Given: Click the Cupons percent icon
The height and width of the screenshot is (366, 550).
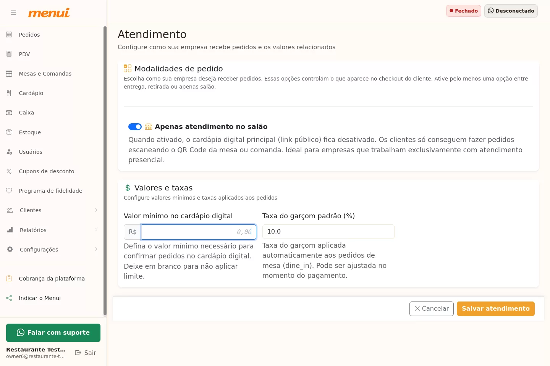Looking at the screenshot, I should tap(9, 171).
